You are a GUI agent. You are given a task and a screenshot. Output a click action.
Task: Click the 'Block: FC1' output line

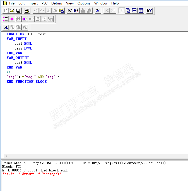[x=12, y=167]
